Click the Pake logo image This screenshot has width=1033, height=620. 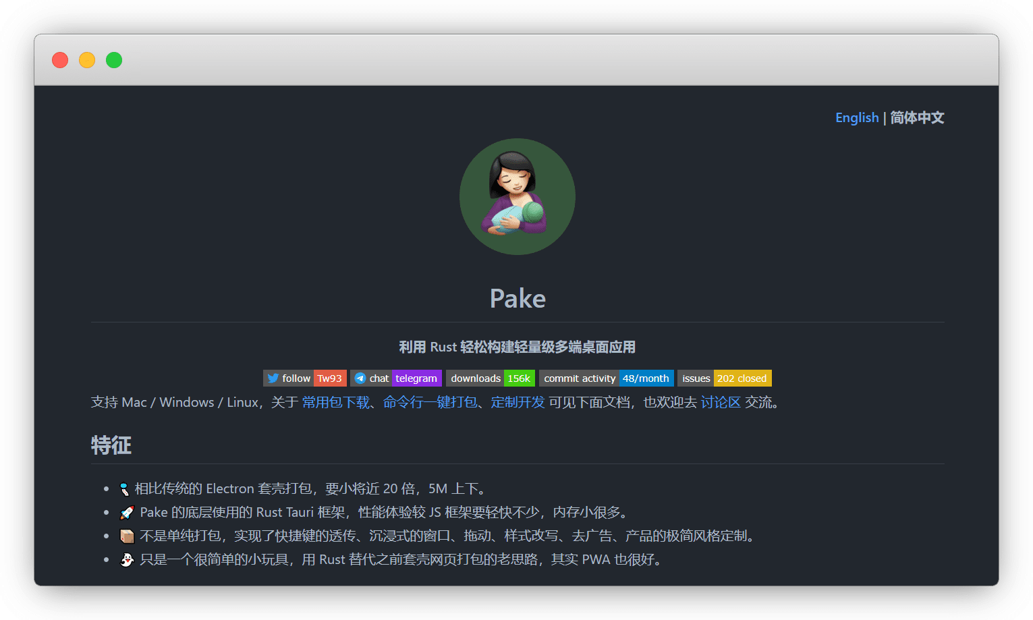coord(517,196)
